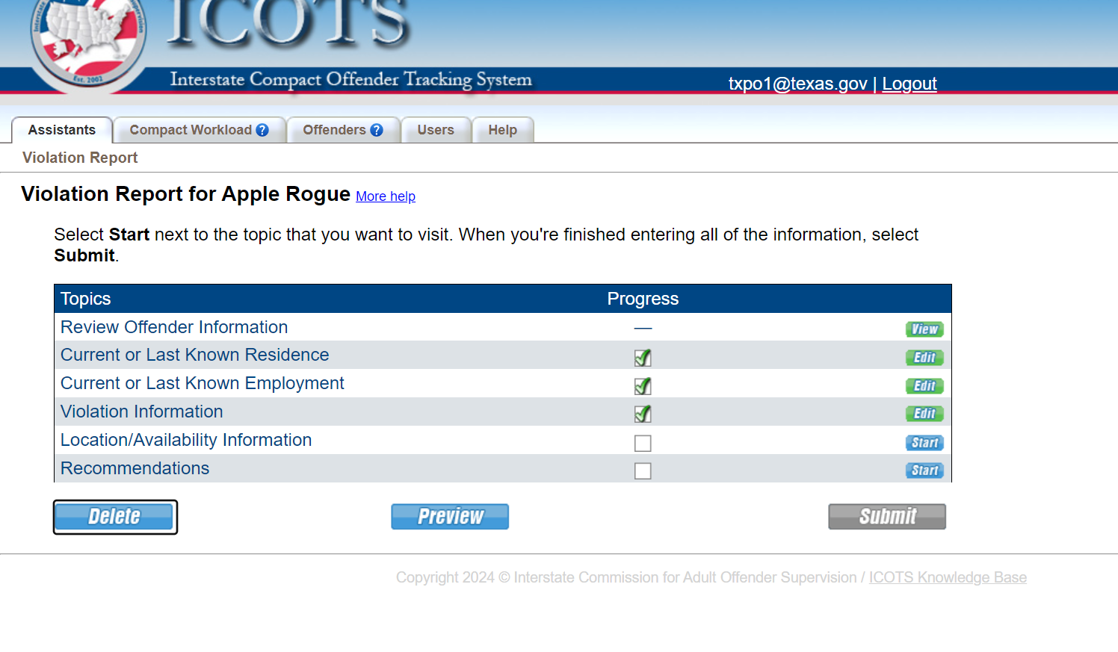
Task: Switch to the Assistants tab
Action: [62, 130]
